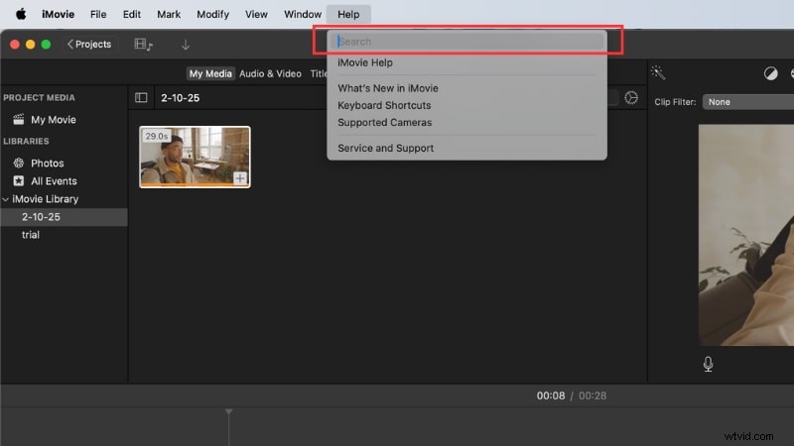
Task: Click the flower icon beside Photos
Action: pos(19,163)
